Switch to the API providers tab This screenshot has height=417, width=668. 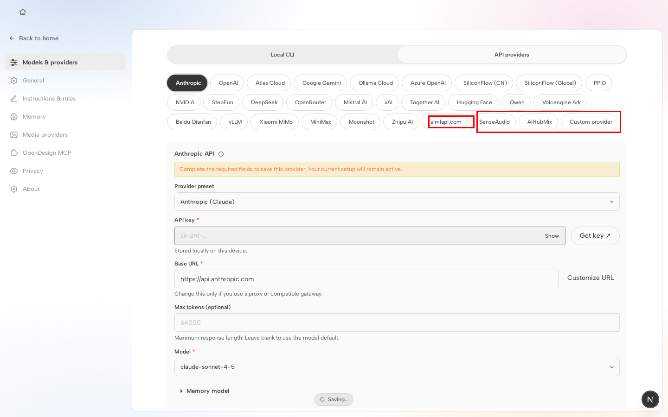click(512, 55)
